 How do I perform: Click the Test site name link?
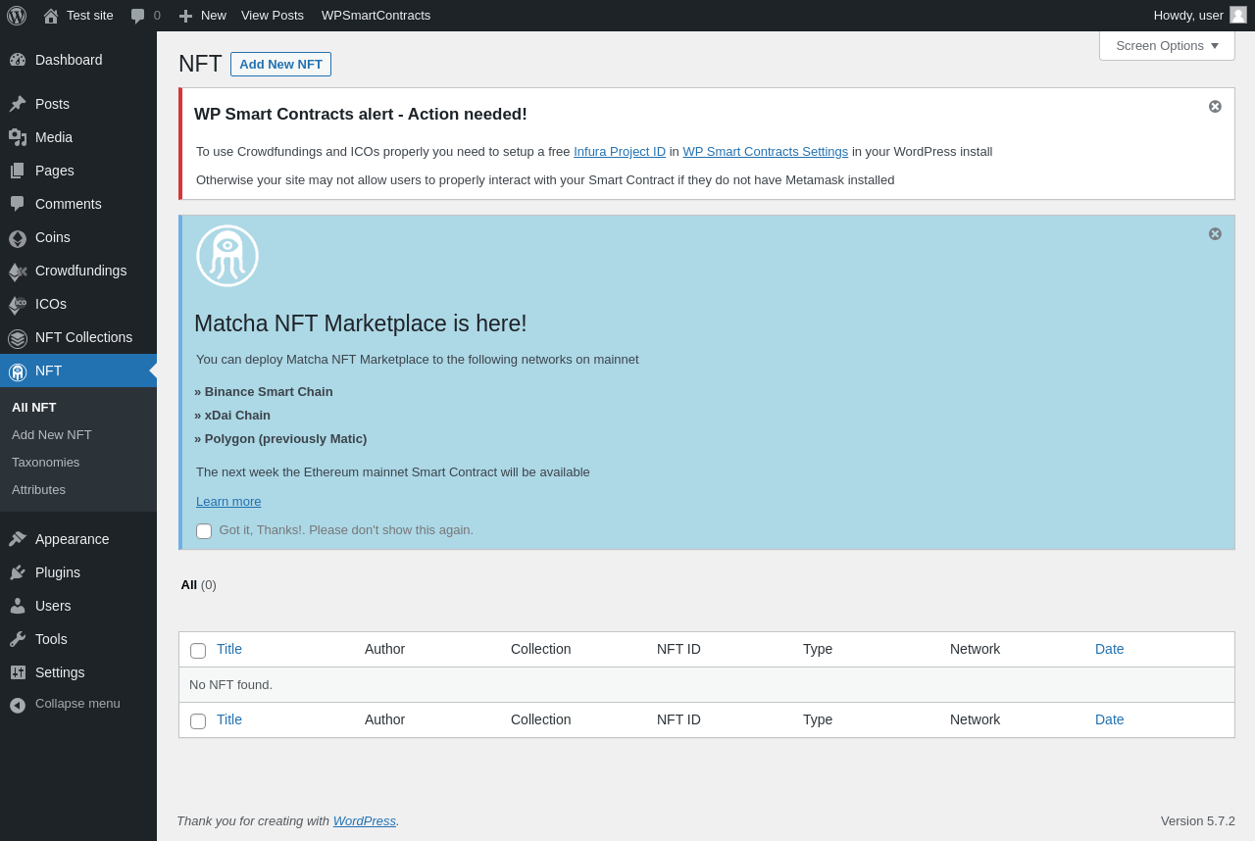[90, 16]
